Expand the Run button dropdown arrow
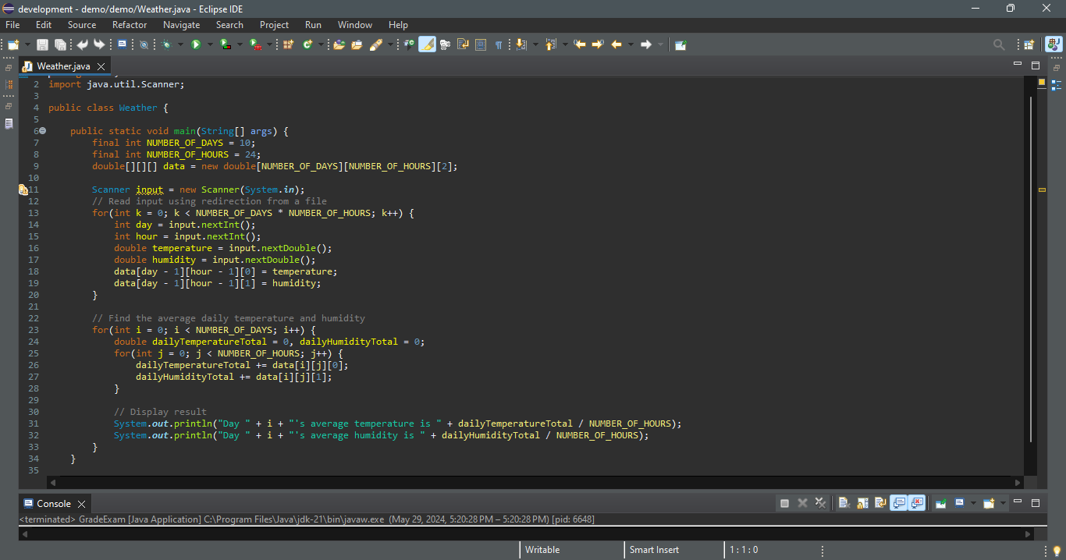Image resolution: width=1066 pixels, height=560 pixels. tap(209, 45)
